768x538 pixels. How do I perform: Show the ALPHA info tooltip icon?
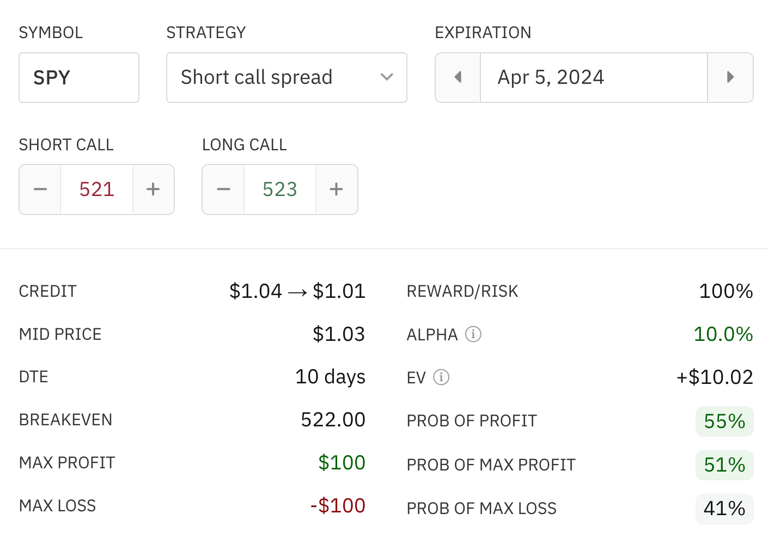(473, 334)
